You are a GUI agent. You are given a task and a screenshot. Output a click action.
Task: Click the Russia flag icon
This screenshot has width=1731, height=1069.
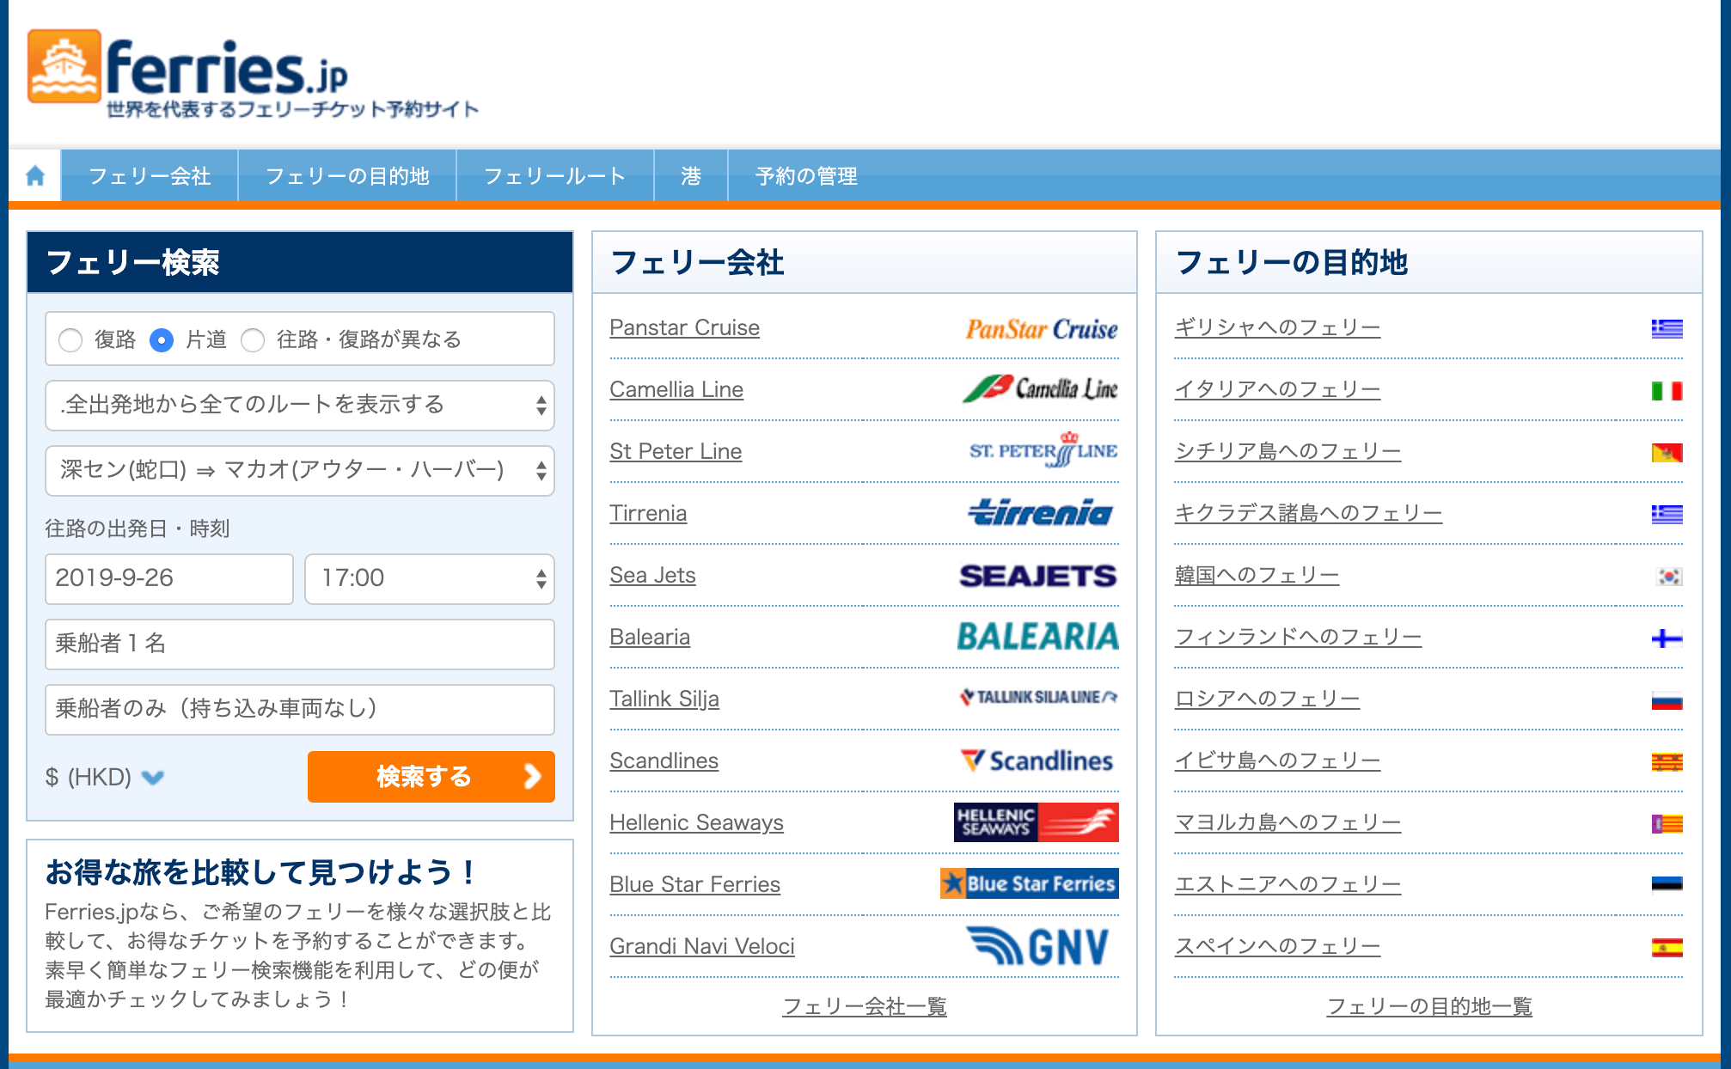[x=1667, y=701]
